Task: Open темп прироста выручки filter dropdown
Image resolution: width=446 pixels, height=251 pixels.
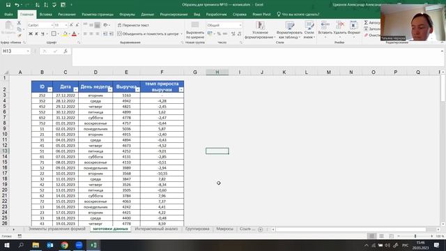Action: coord(181,90)
